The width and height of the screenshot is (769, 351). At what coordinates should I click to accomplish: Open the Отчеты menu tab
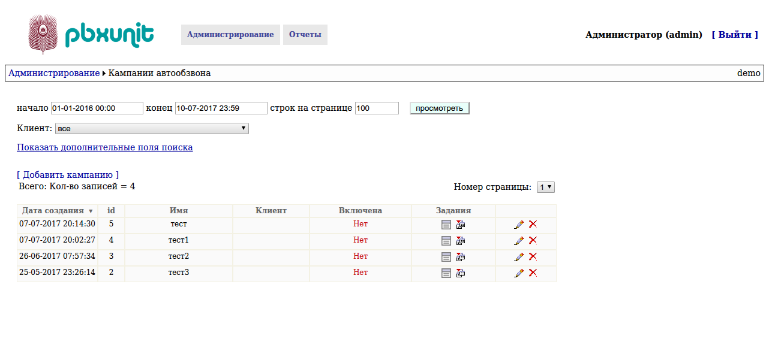click(305, 35)
